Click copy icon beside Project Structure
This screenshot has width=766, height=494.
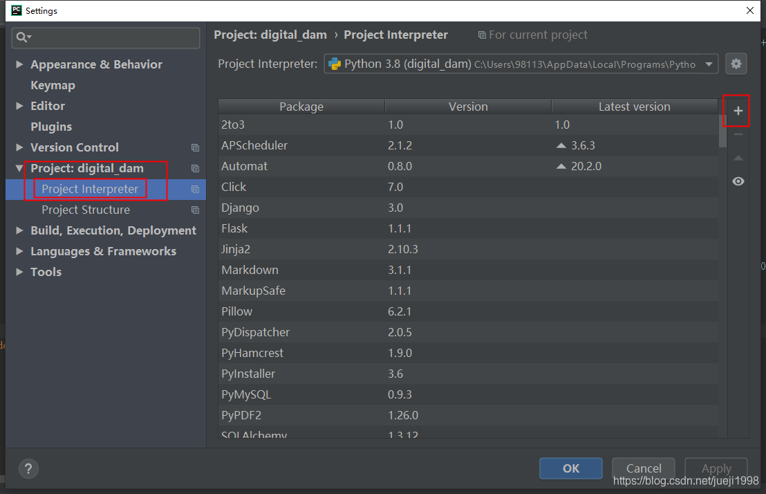196,210
